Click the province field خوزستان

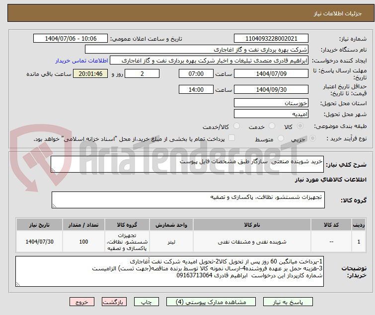click(271, 103)
